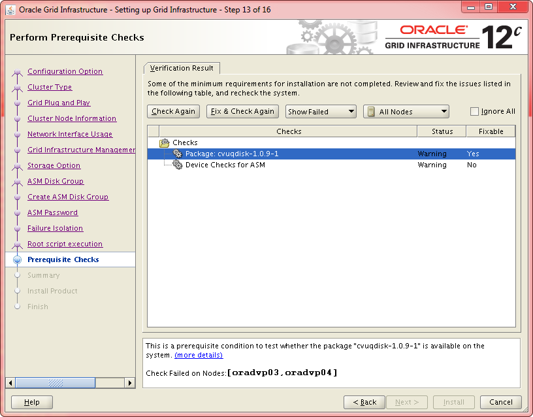
Task: Click the Prerequisite Checks step bullet icon
Action: (18, 259)
